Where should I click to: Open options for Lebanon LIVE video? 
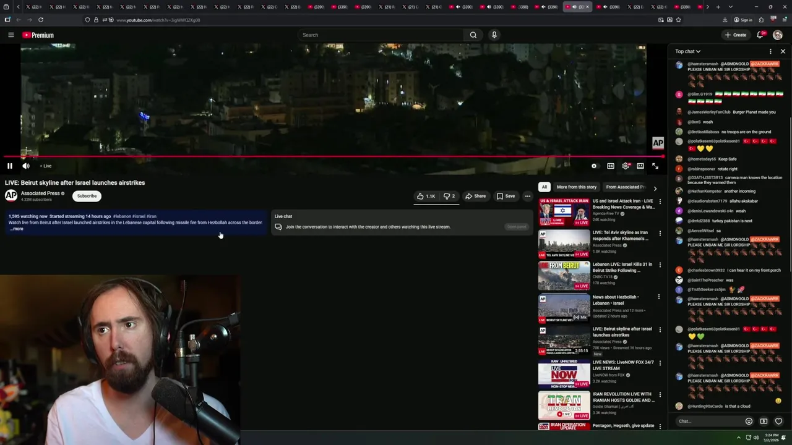[x=660, y=265]
